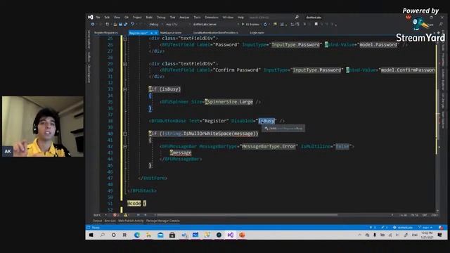Click the highlighted isBusy value at line 38
Screen dimensions: 450x253
(266, 121)
